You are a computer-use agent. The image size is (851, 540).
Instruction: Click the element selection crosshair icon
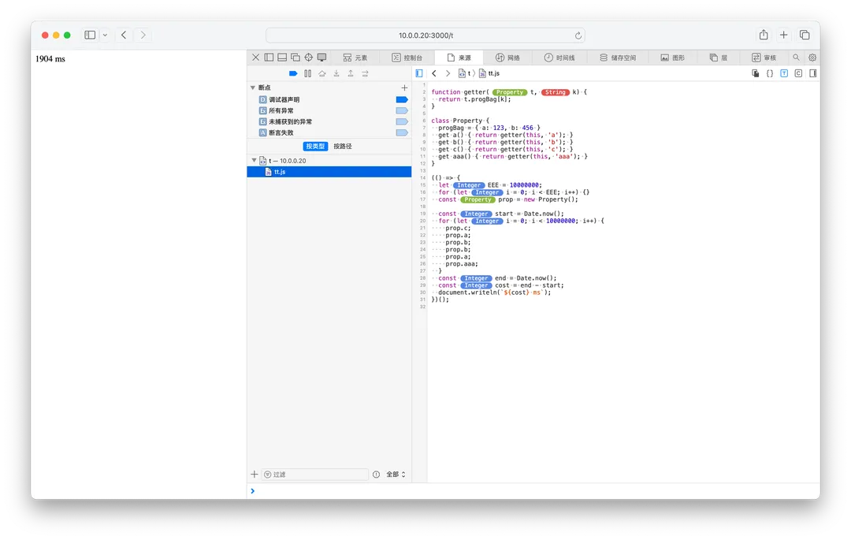pyautogui.click(x=308, y=58)
